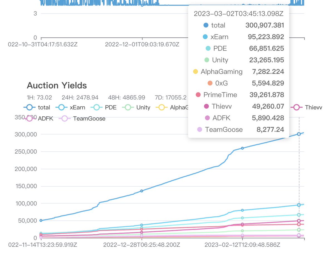
Task: Click the 2023-03-02 timestamp in the tooltip
Action: click(x=239, y=13)
